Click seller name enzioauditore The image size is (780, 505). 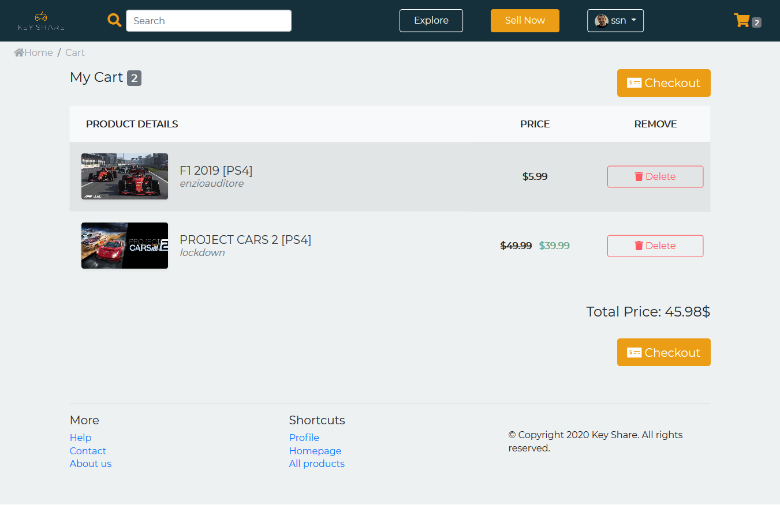click(212, 184)
